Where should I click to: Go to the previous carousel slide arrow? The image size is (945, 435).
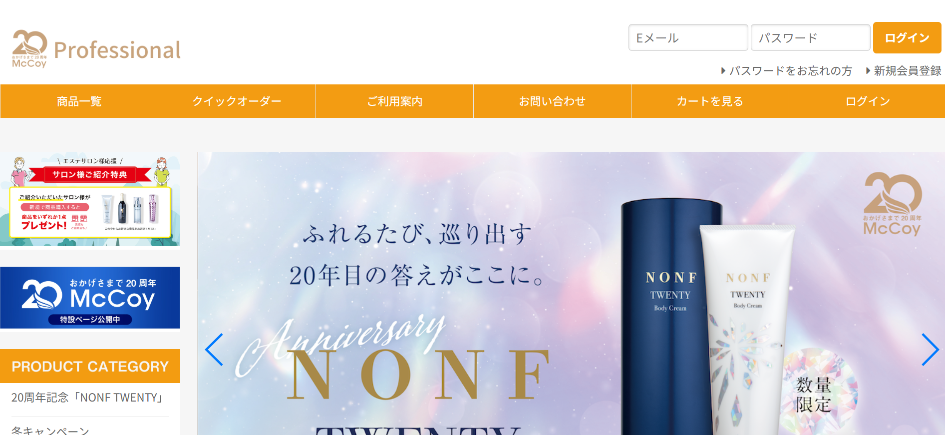[x=214, y=350]
